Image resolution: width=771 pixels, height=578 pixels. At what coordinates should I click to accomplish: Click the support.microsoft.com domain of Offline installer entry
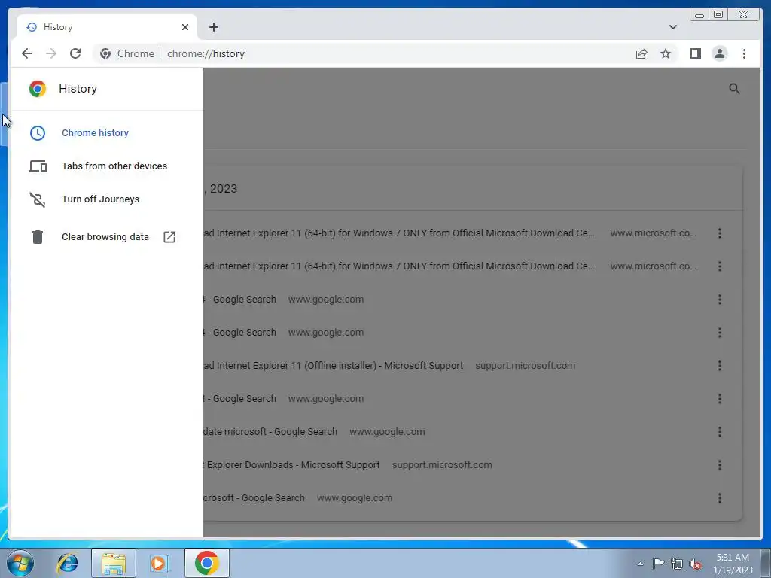pyautogui.click(x=525, y=366)
